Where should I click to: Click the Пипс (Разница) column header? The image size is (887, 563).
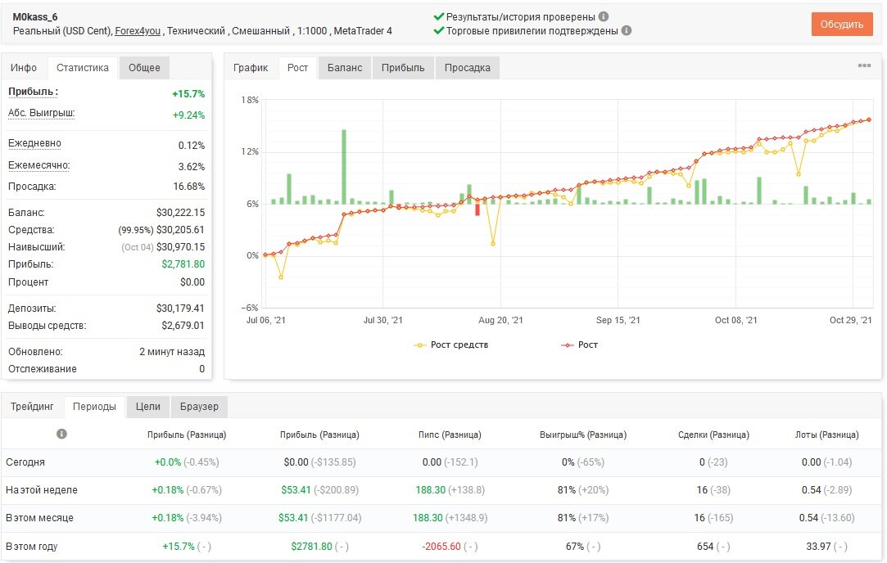pos(450,435)
